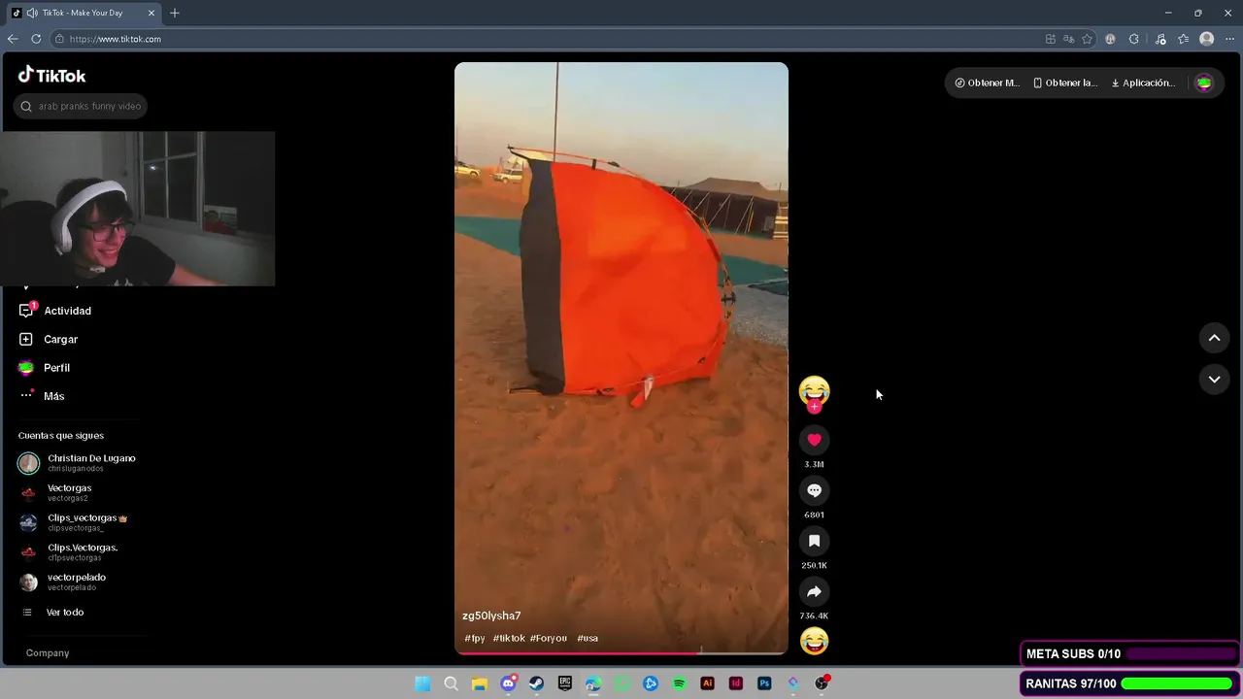Open creator username zg50lysha7
Image resolution: width=1243 pixels, height=699 pixels.
491,616
